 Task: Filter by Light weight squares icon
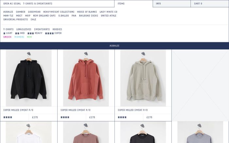click(4, 33)
